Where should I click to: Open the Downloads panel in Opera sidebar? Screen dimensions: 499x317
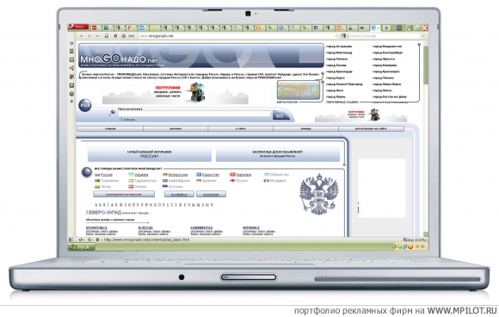71,85
